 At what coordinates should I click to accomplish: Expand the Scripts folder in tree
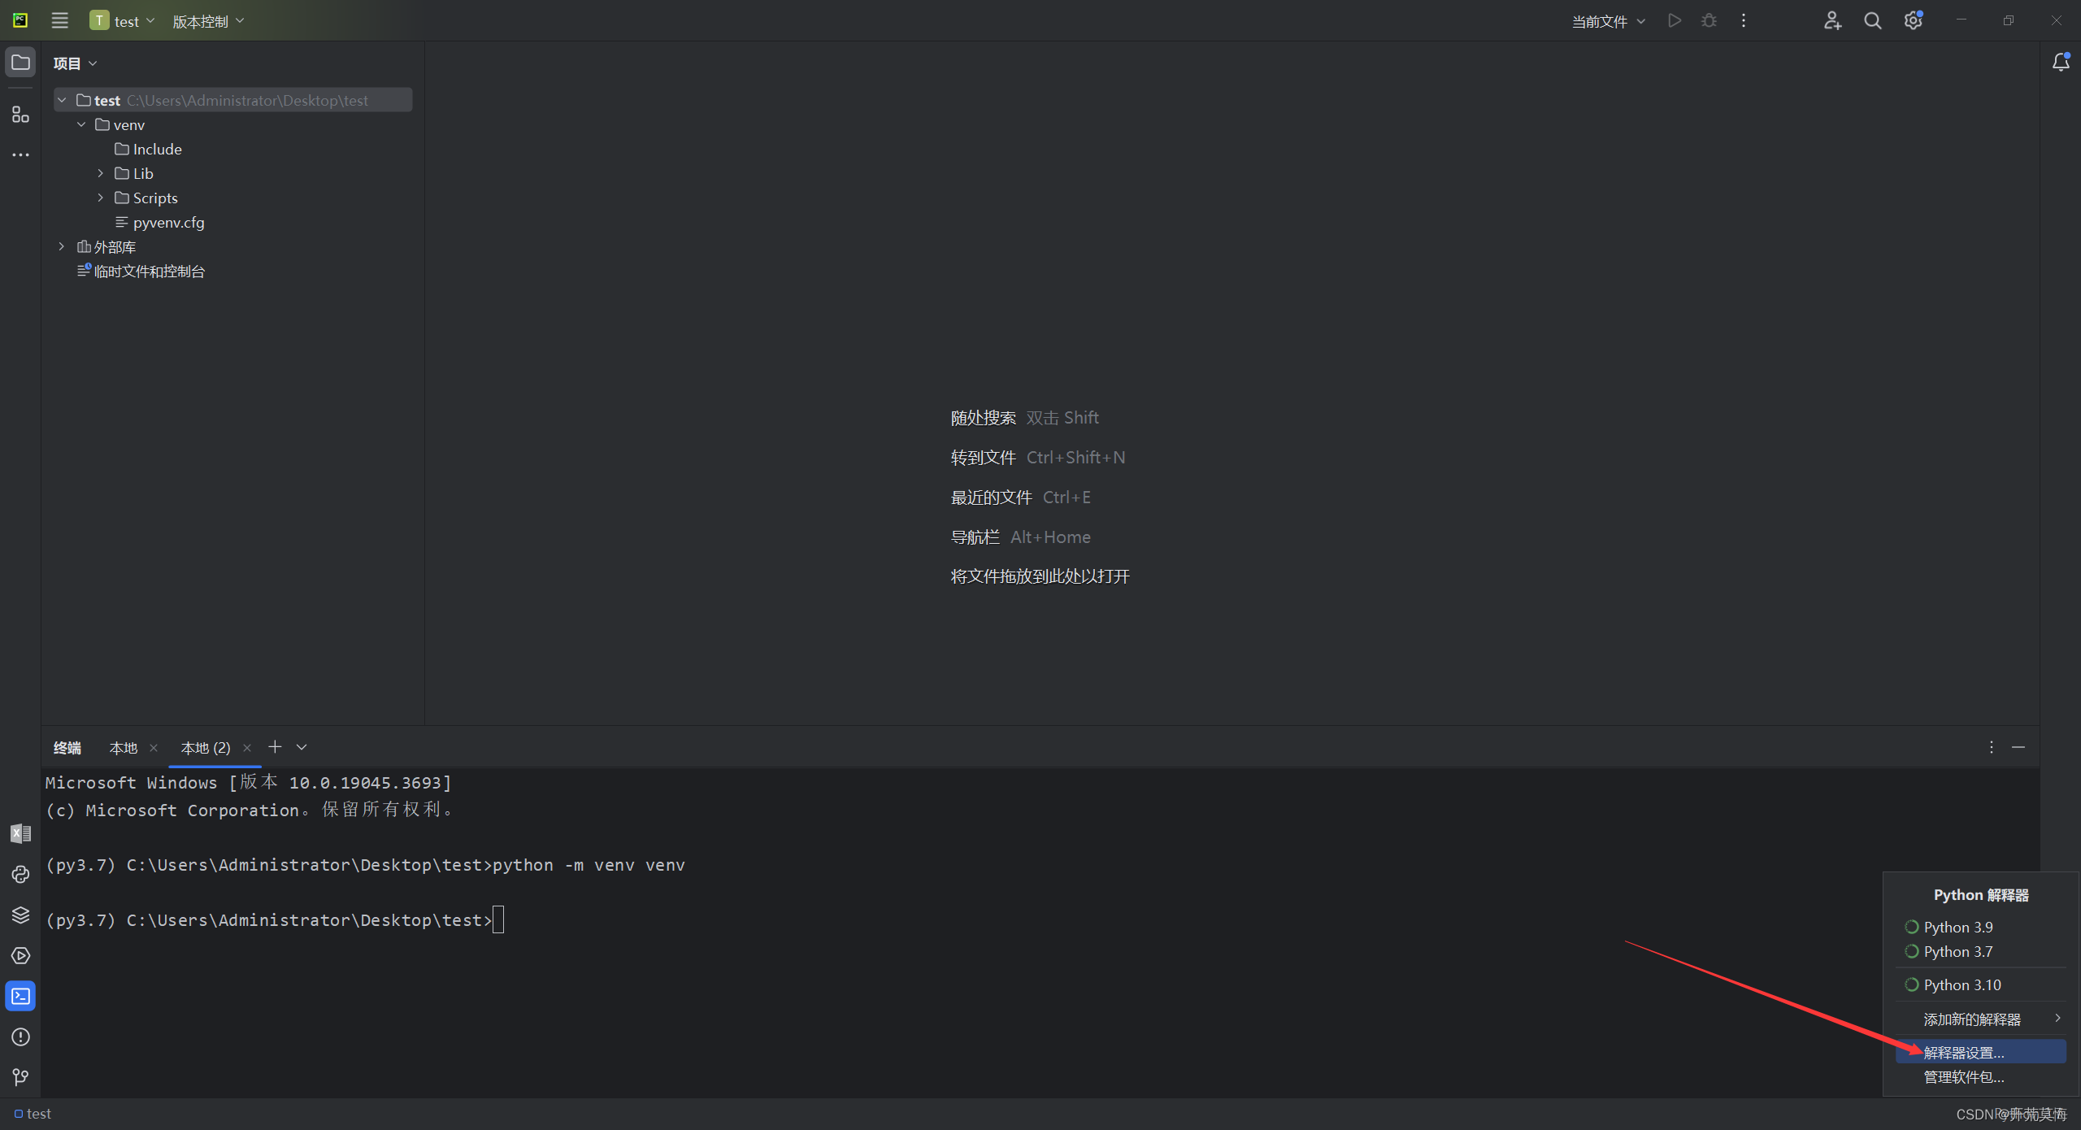tap(101, 198)
